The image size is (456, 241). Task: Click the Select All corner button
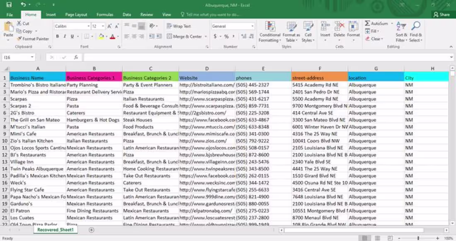tap(5, 69)
